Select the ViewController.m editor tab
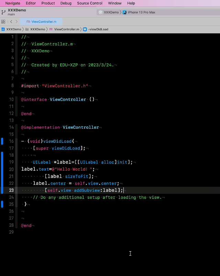220x276 pixels. (41, 22)
